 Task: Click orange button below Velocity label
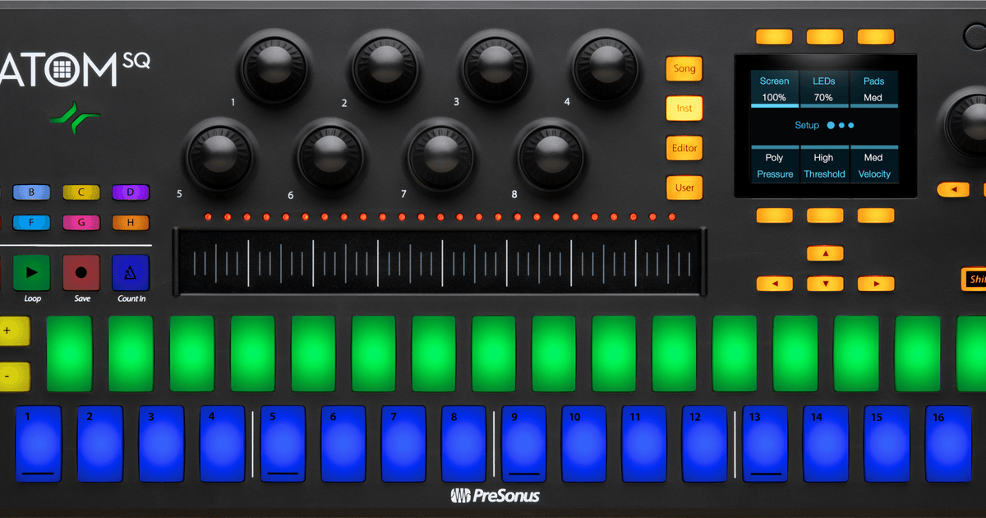tap(876, 215)
